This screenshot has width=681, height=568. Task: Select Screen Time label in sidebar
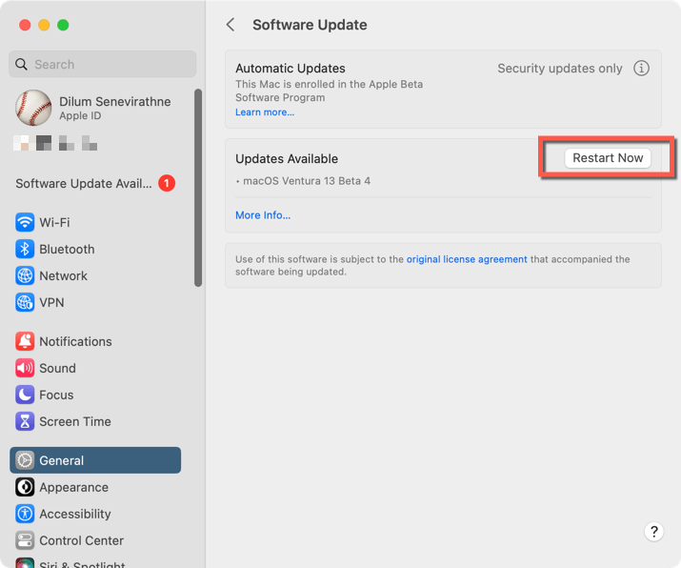[75, 421]
